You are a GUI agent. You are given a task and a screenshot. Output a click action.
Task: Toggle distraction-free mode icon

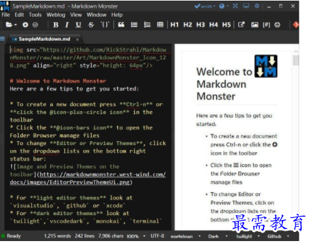pyautogui.click(x=236, y=6)
